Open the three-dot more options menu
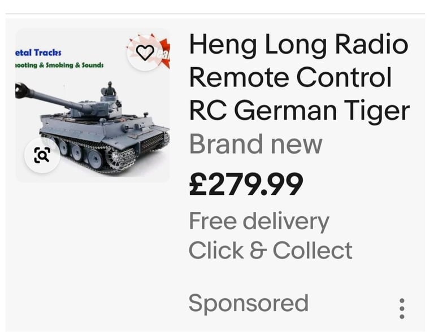 click(402, 308)
